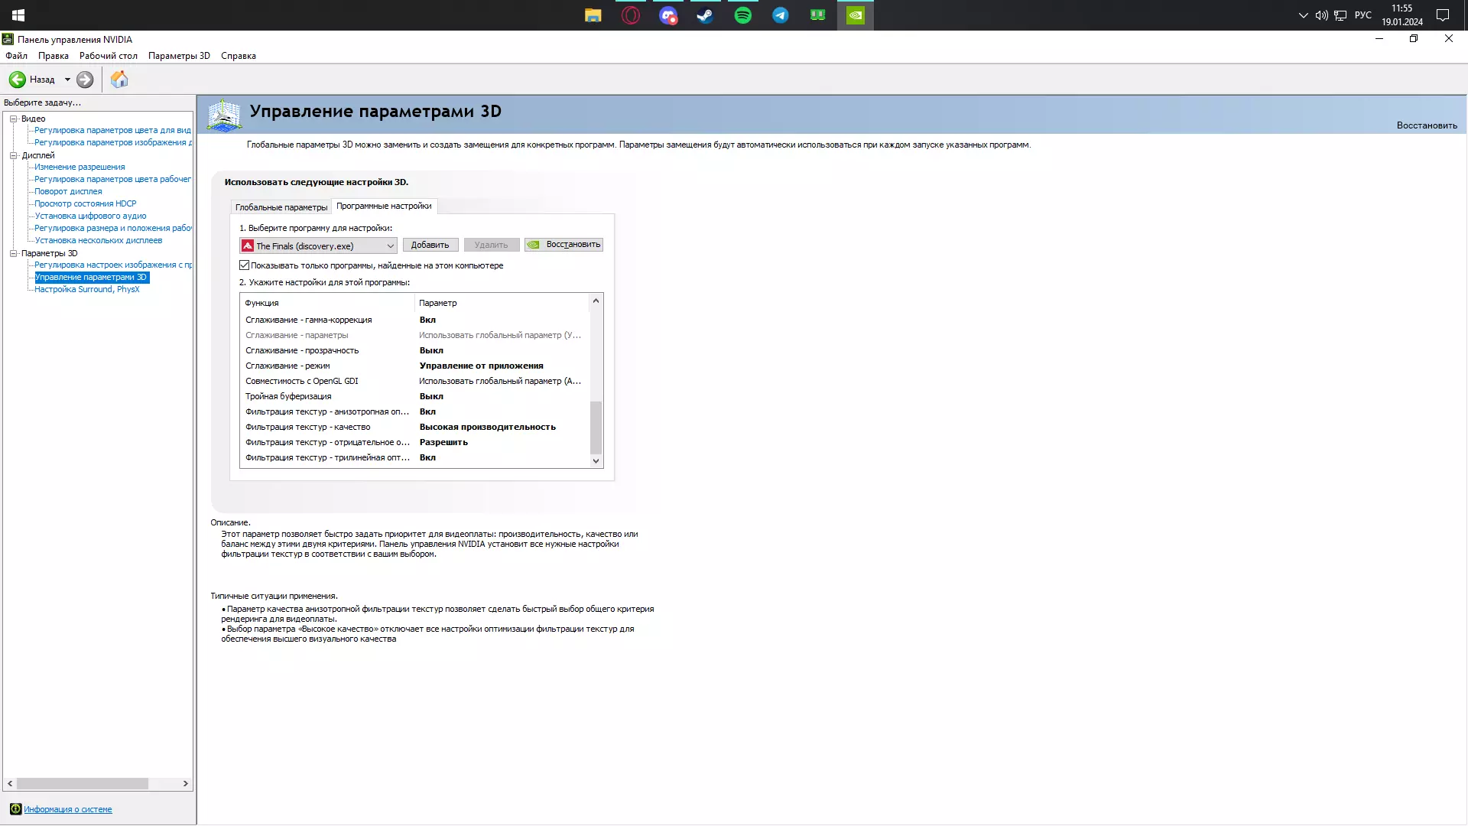Collapse the Дисплей tree section
This screenshot has width=1468, height=826.
(x=13, y=155)
